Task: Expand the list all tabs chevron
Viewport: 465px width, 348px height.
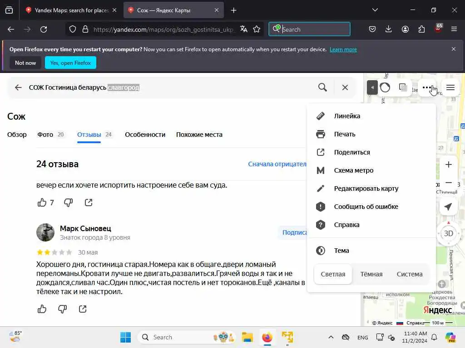Action: (x=375, y=10)
